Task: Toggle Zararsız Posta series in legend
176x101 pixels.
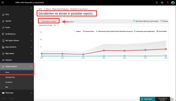Action: 88,31
